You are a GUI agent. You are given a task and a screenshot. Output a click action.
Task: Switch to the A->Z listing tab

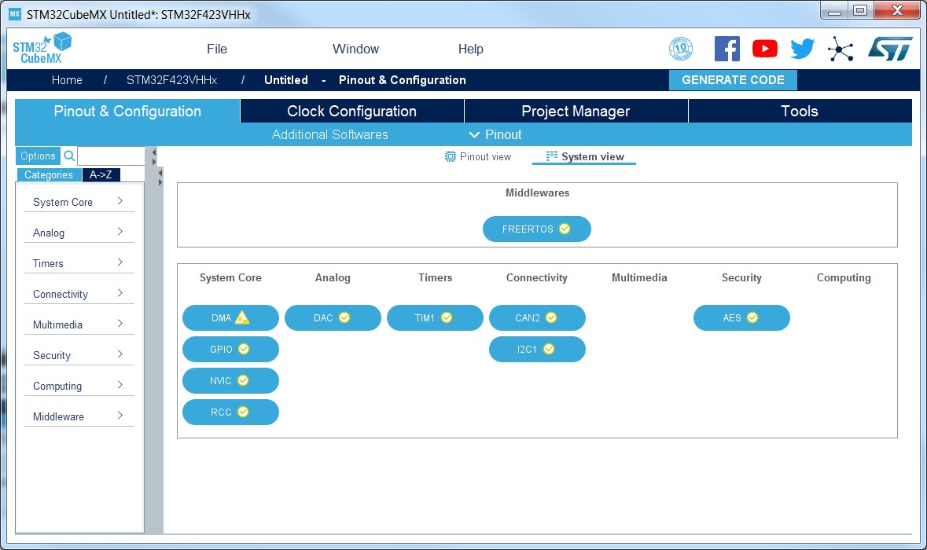(x=101, y=175)
